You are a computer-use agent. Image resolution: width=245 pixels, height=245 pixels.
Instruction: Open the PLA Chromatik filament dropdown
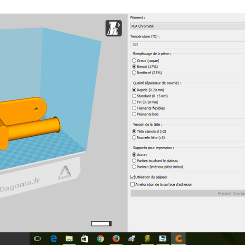[188, 26]
